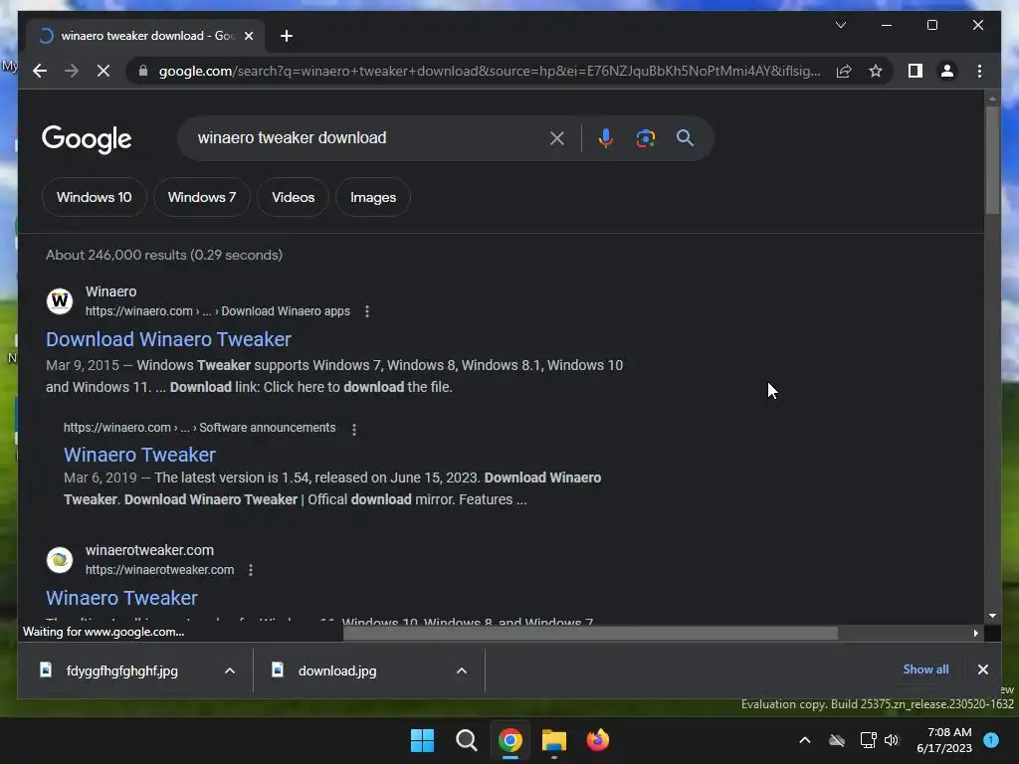Expand options for fdyggfhgfghgf.jpg download
The width and height of the screenshot is (1019, 764).
(x=230, y=670)
